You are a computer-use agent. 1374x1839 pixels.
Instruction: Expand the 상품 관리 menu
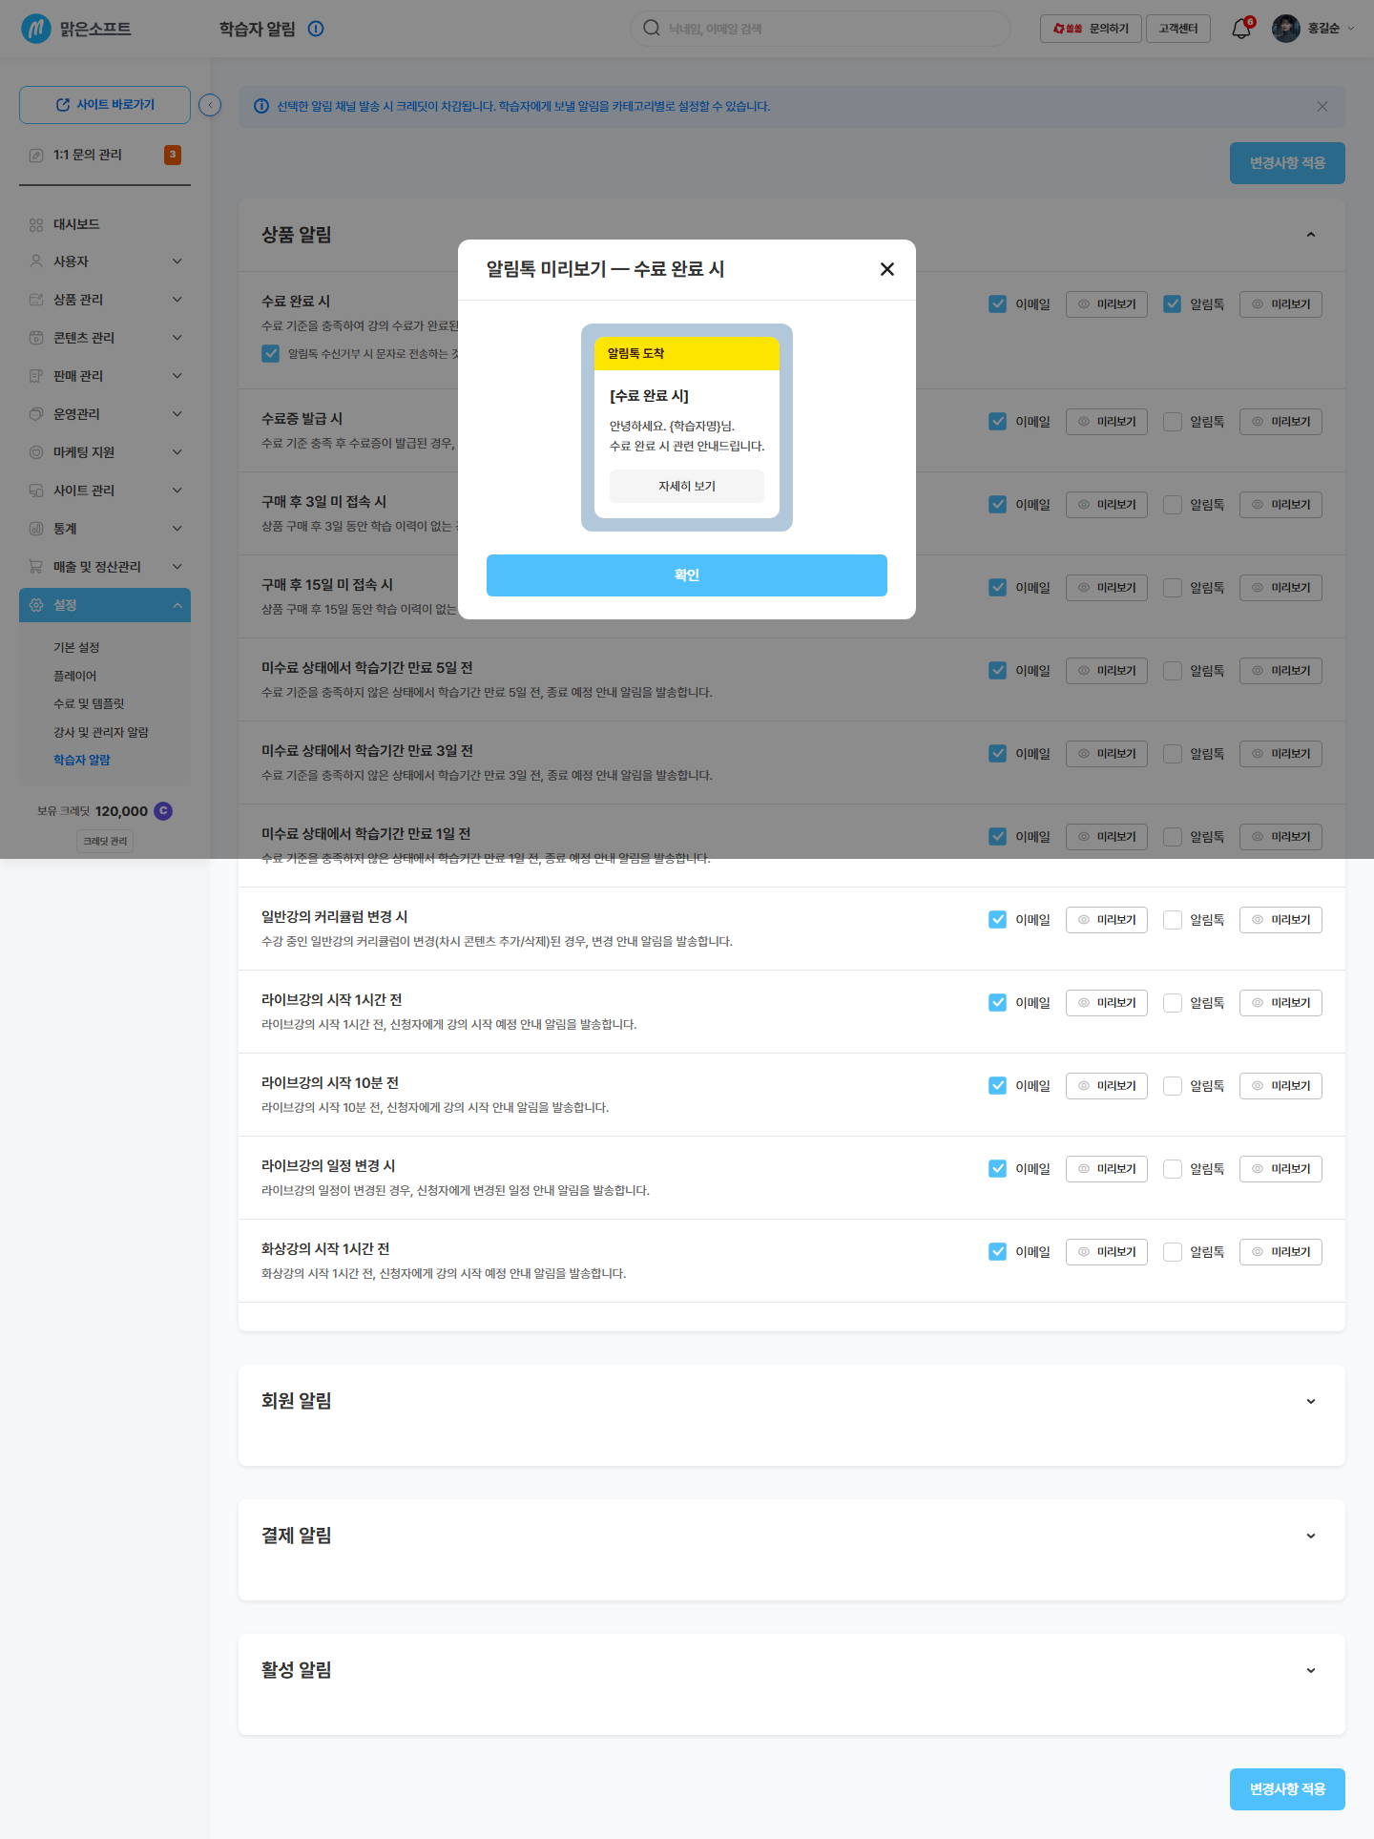click(105, 300)
